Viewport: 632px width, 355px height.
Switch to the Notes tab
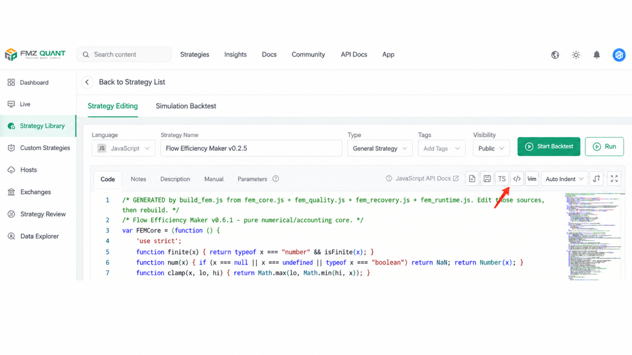coord(138,179)
